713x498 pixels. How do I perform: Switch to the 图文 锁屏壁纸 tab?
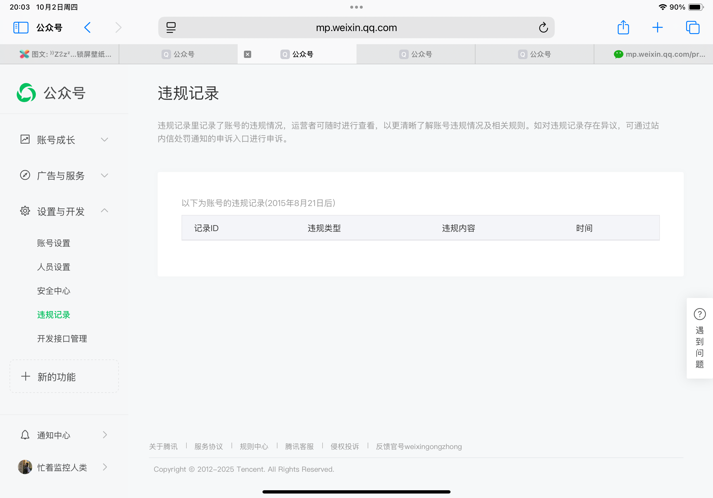click(65, 54)
